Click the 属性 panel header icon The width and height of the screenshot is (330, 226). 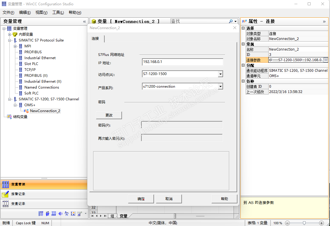tap(244, 21)
